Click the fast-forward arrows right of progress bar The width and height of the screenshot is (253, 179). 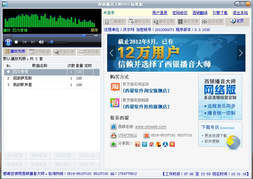point(96,36)
